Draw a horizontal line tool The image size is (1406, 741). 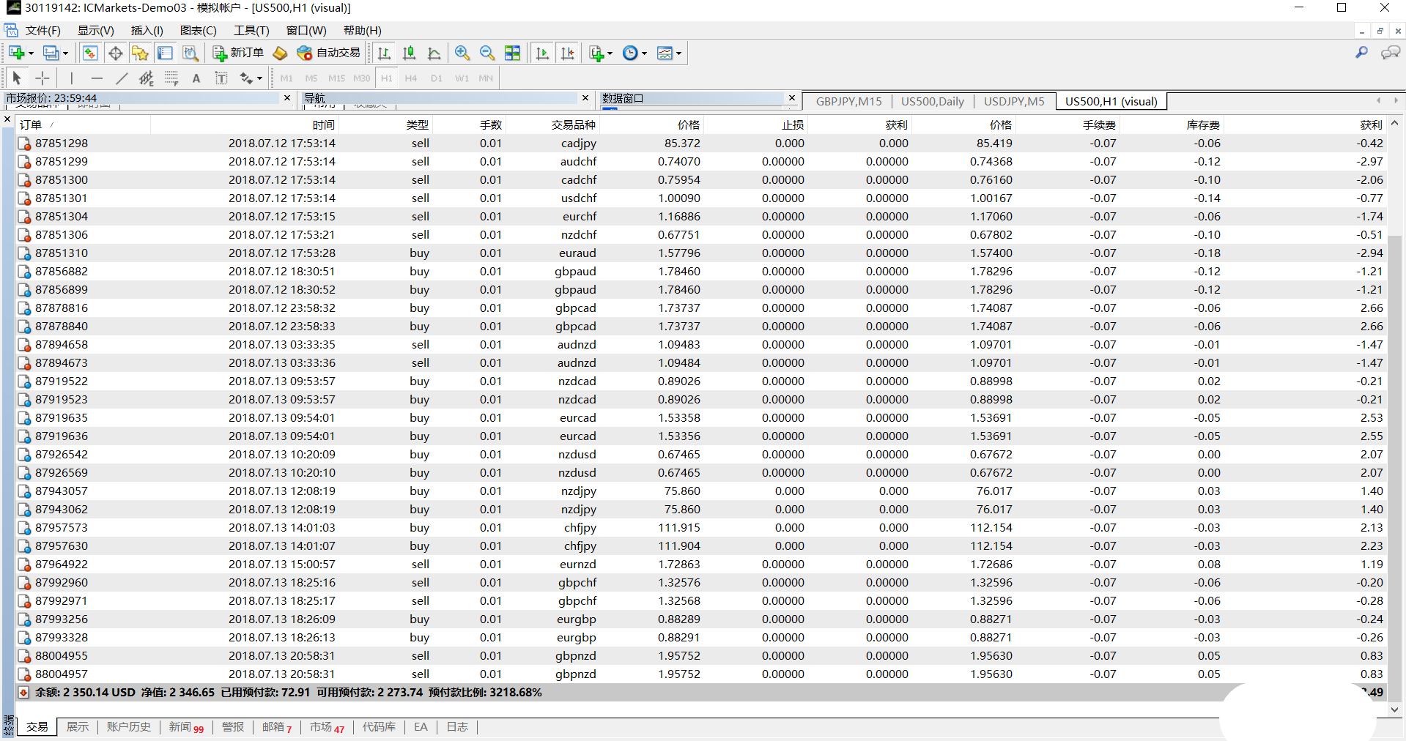pos(97,78)
